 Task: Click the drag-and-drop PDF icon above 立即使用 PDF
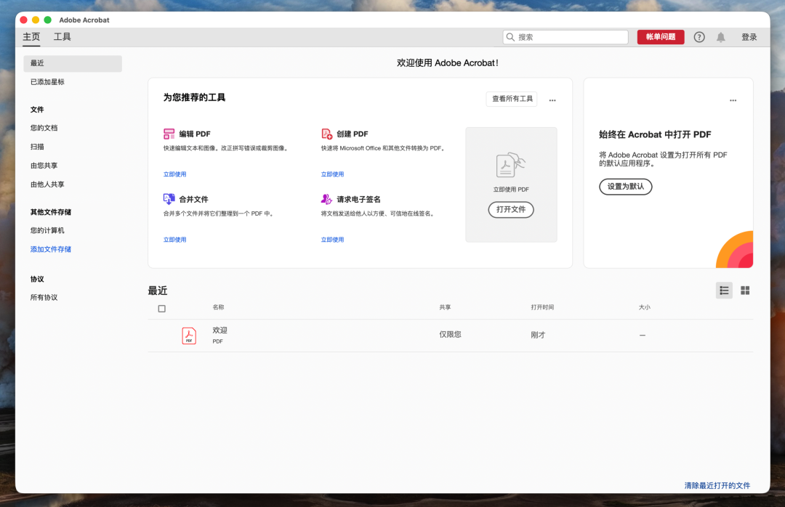(511, 165)
